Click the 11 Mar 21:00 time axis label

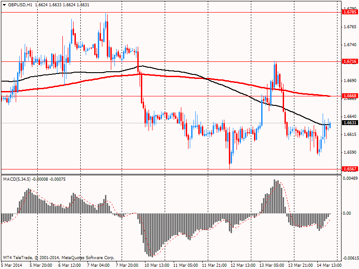pos(215,265)
